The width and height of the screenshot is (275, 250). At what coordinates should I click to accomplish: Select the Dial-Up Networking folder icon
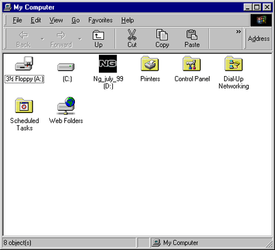[x=233, y=64]
